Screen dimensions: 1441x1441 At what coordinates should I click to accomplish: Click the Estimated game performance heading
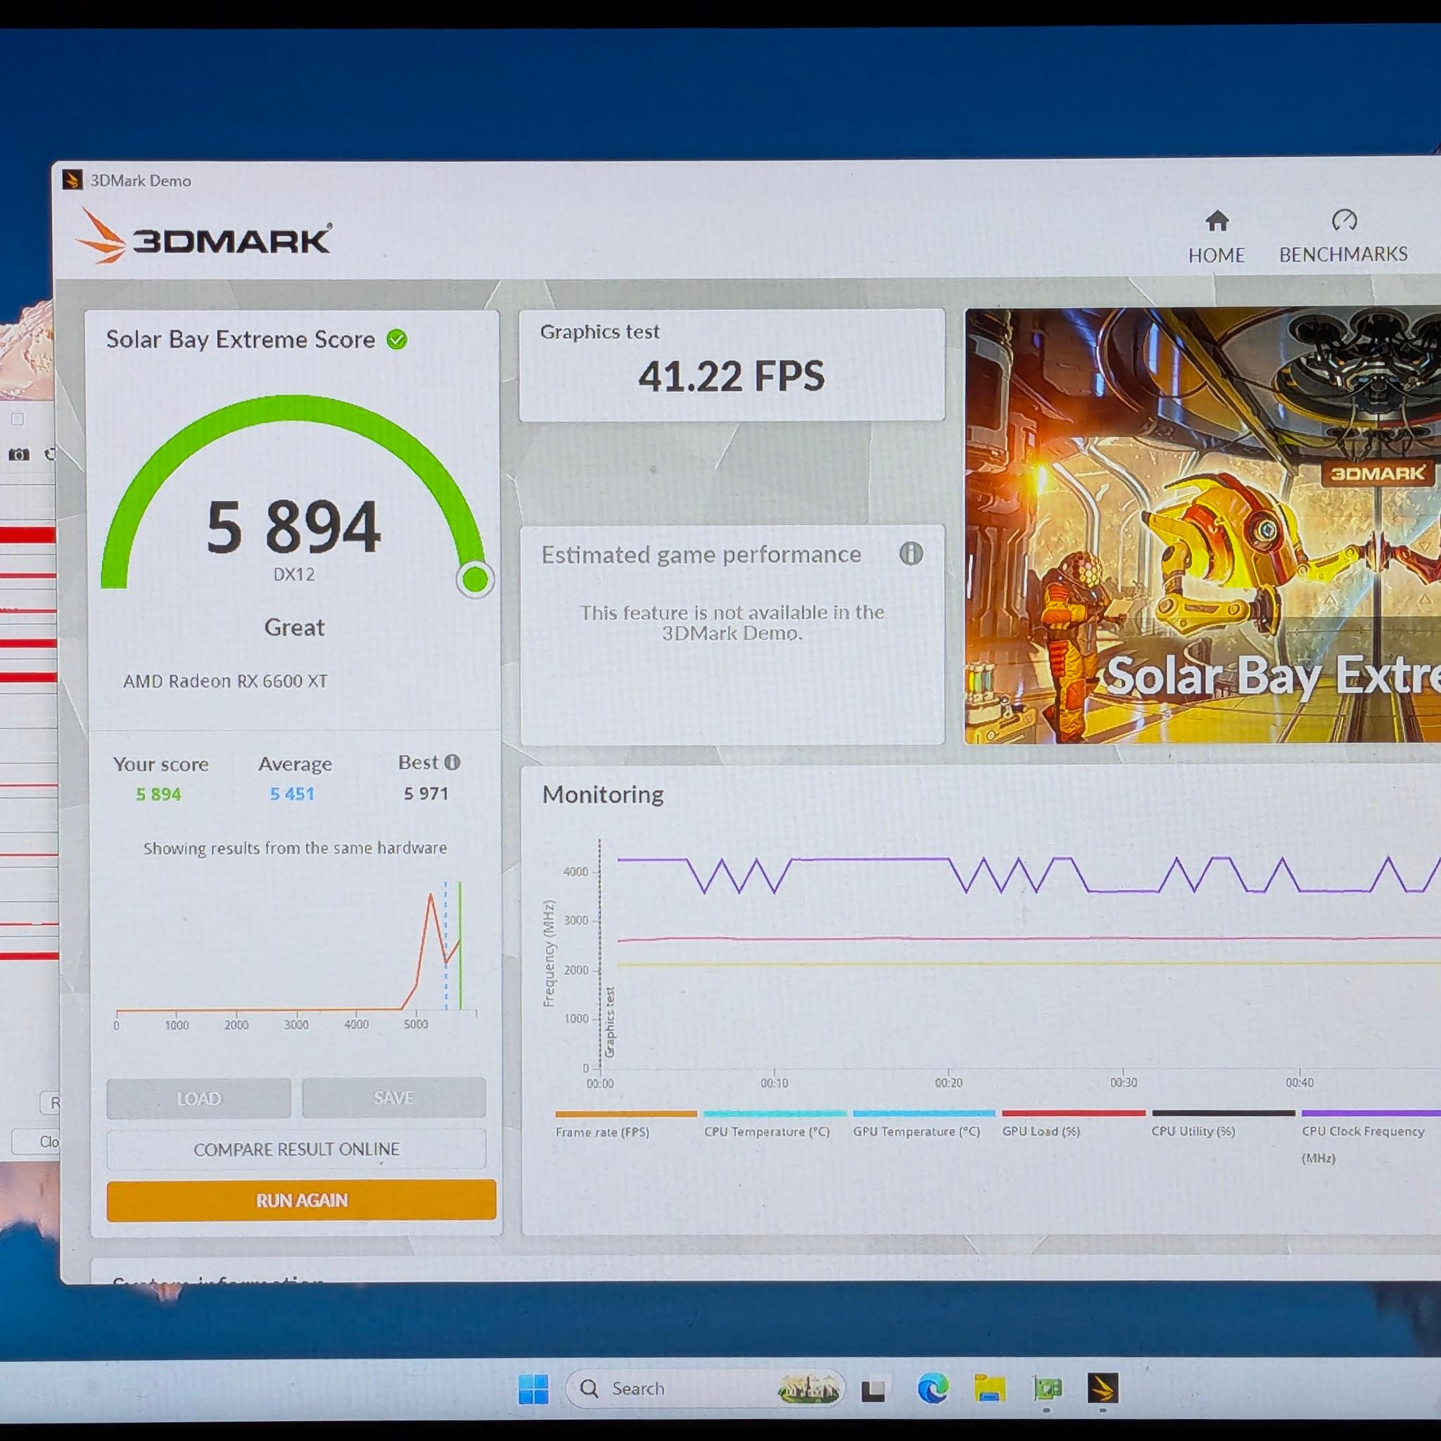[701, 554]
